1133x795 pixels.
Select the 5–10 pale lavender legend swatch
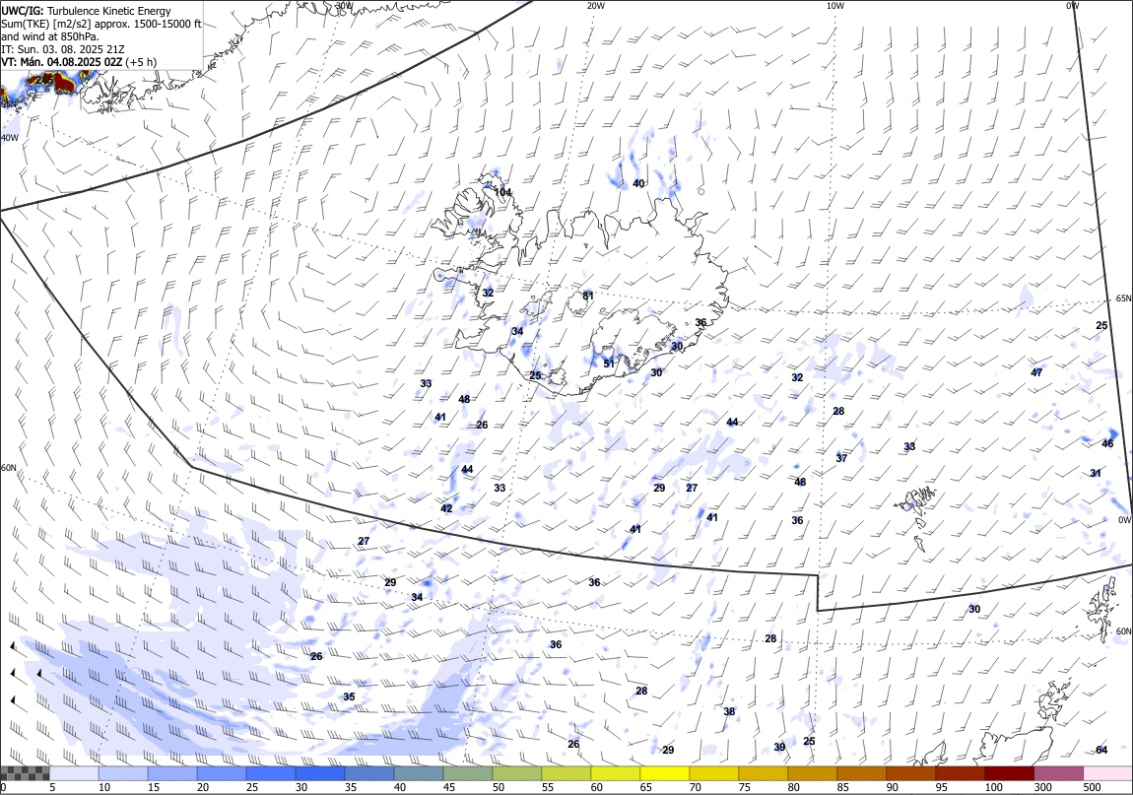[x=74, y=773]
